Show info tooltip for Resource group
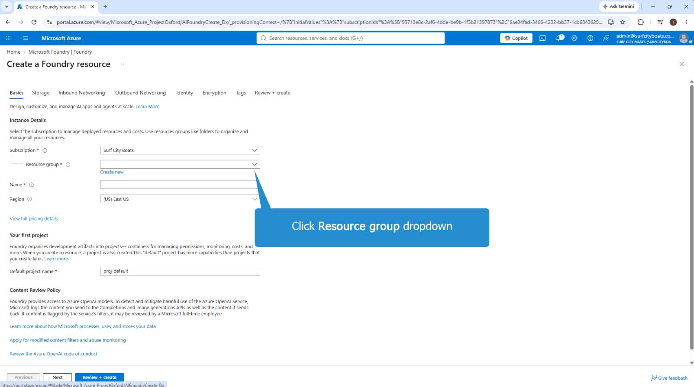The height and width of the screenshot is (387, 694). pos(68,165)
